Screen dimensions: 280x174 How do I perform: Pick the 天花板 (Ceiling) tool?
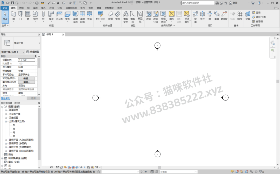(x=59, y=16)
